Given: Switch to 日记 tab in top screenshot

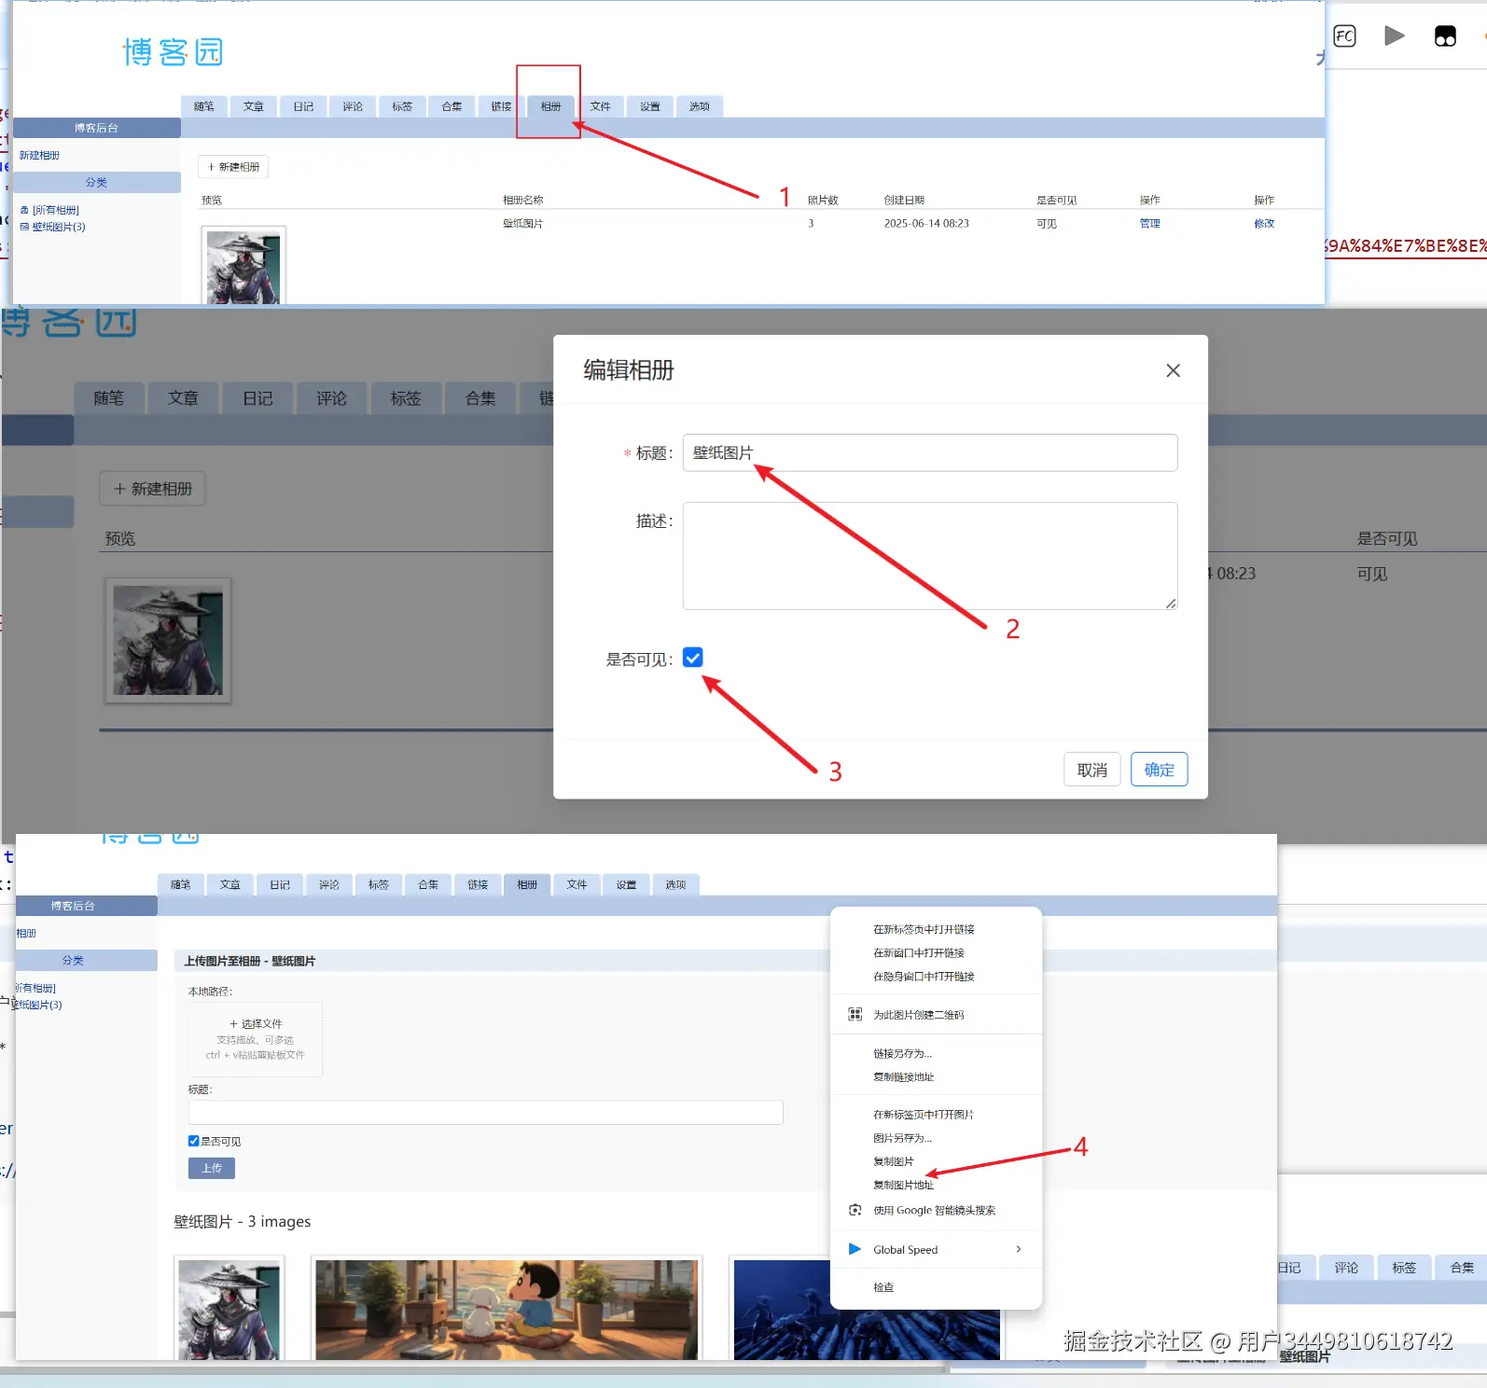Looking at the screenshot, I should 303,106.
